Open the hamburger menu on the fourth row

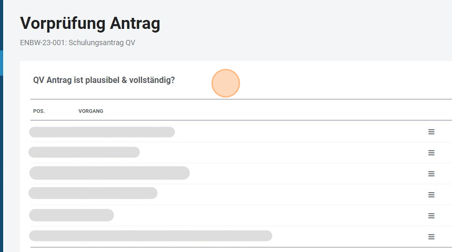pos(431,195)
